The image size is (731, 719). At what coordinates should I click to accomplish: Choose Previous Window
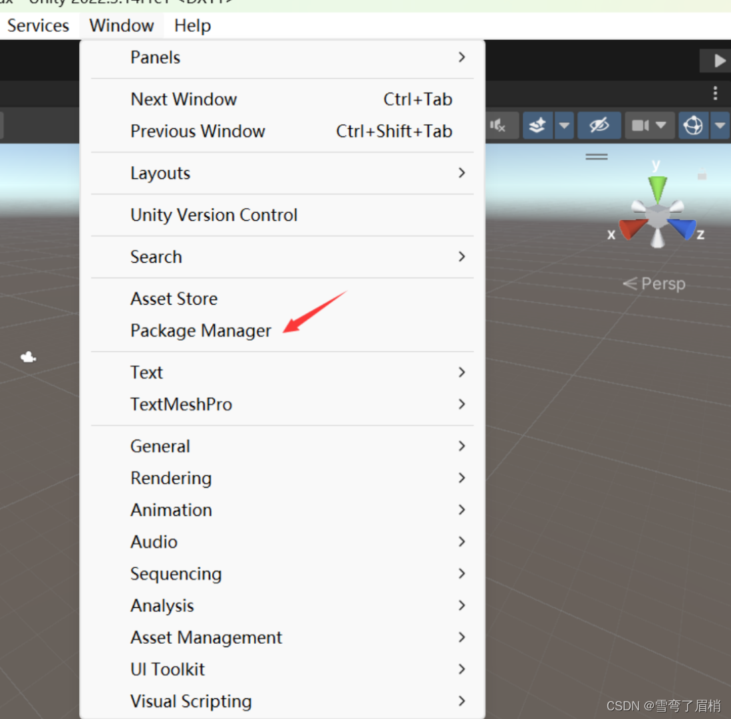[283, 132]
